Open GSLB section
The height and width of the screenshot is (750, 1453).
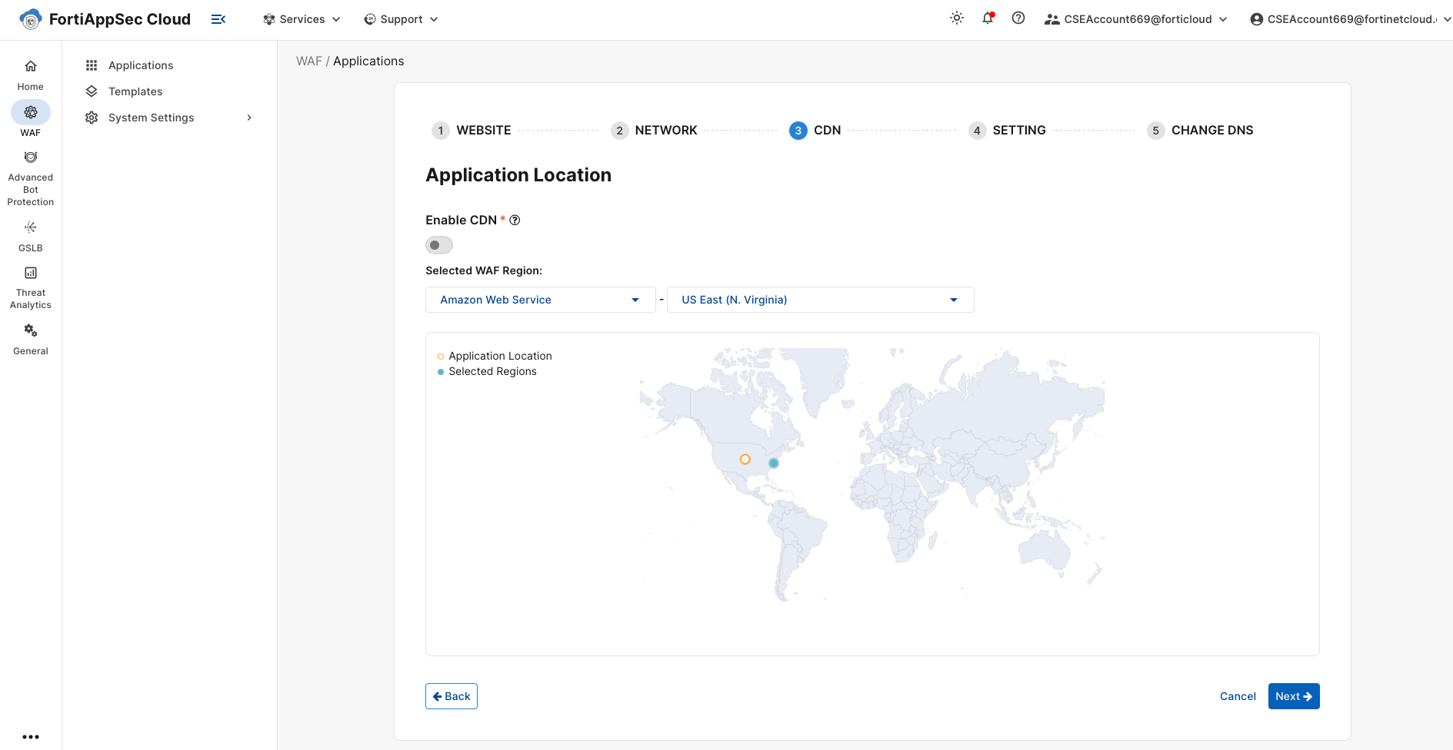tap(31, 236)
